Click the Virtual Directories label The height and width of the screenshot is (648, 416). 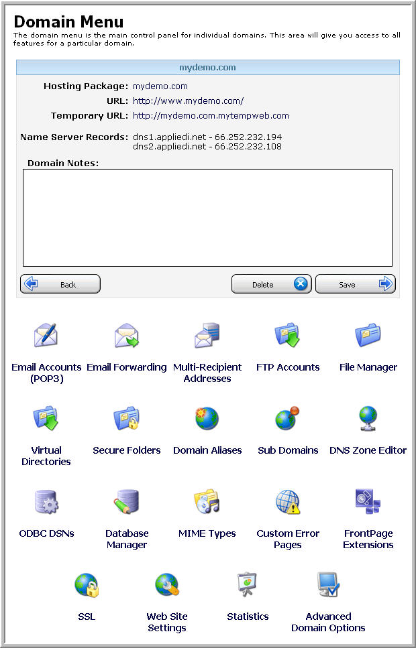(x=46, y=456)
